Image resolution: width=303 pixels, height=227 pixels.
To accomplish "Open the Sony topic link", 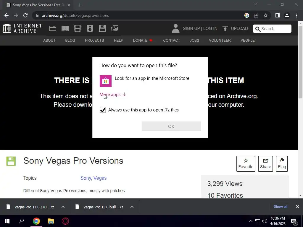I will 86,178.
